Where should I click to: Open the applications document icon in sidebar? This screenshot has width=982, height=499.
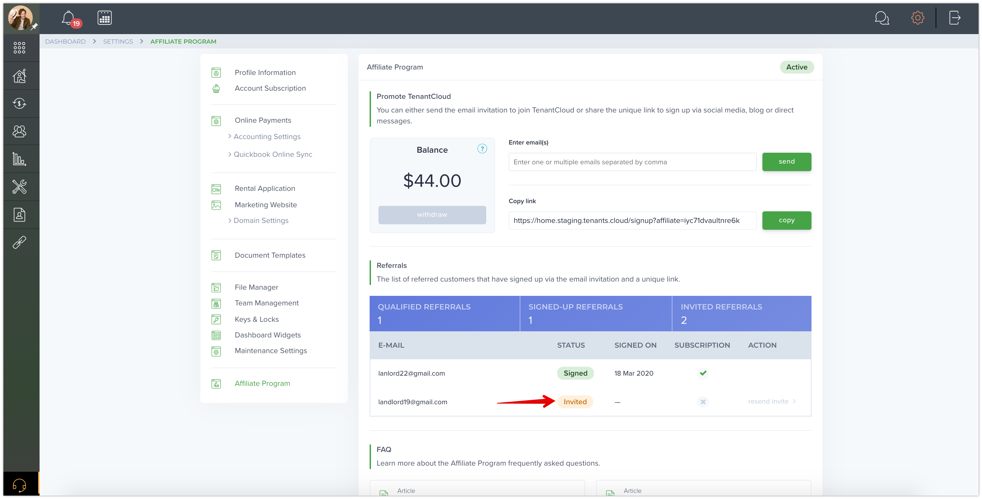pos(19,215)
